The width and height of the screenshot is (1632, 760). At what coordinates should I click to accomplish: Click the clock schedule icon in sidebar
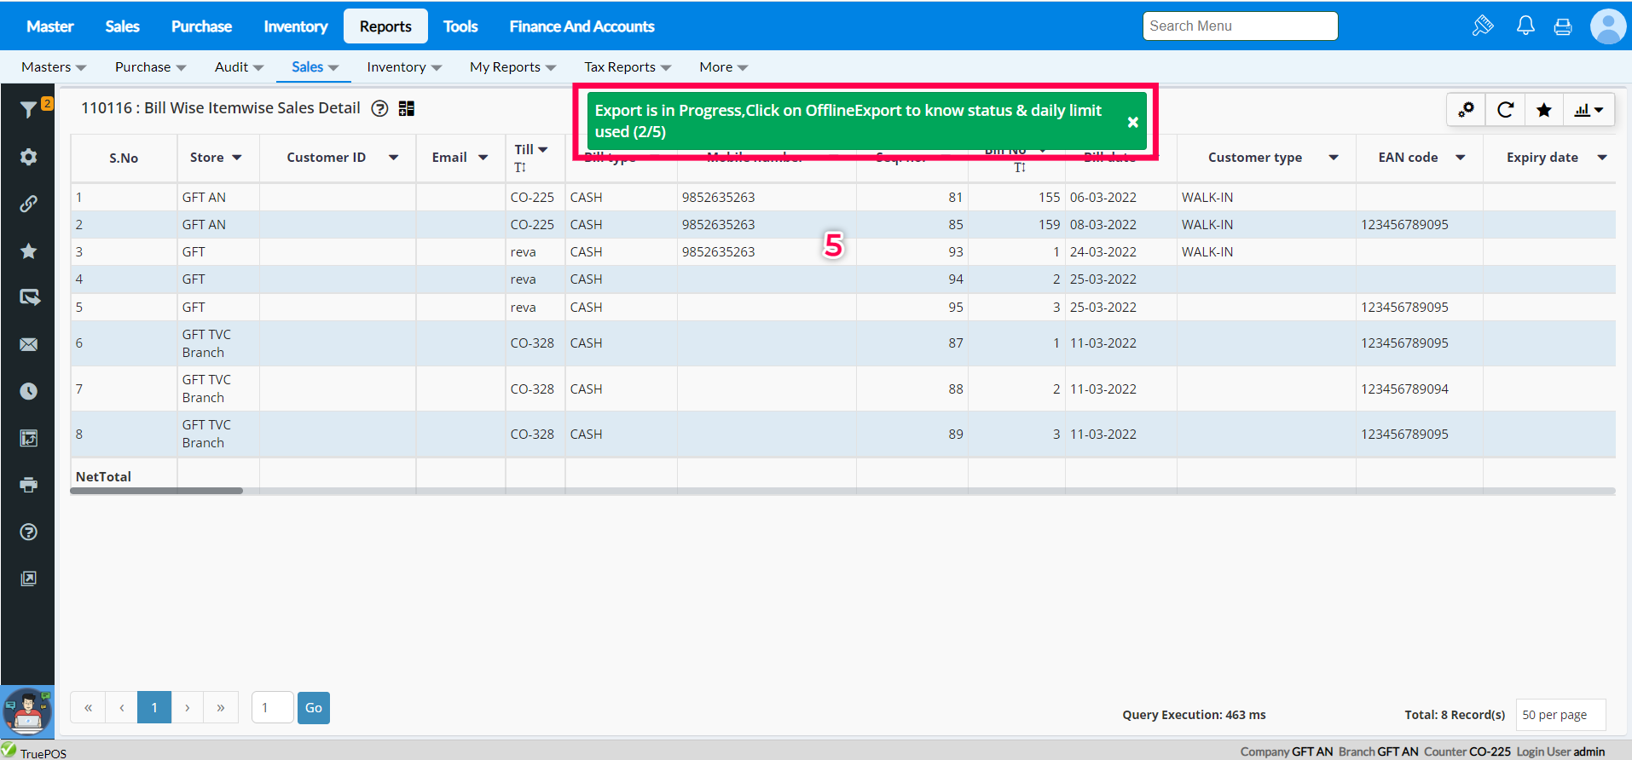(x=28, y=391)
